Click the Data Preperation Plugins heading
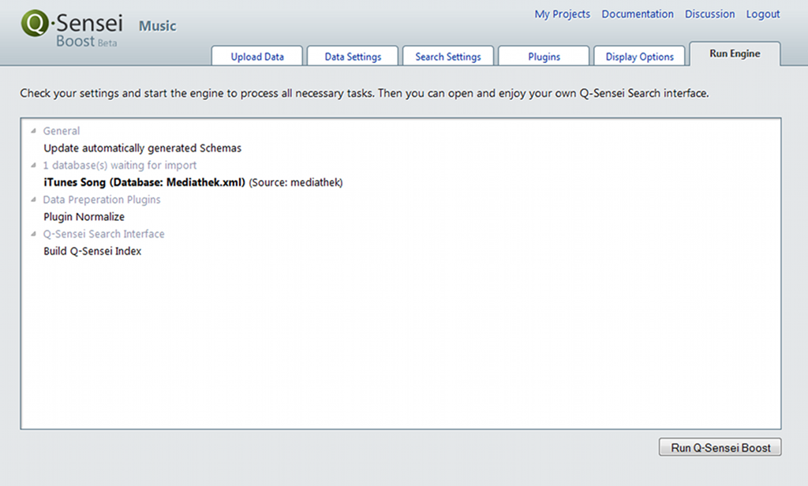 pyautogui.click(x=102, y=200)
